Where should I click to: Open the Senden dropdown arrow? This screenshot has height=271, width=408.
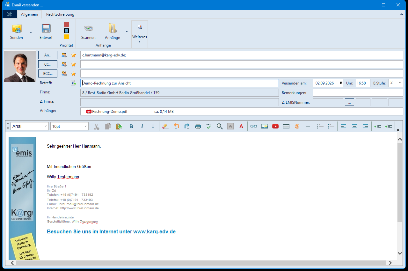click(31, 32)
